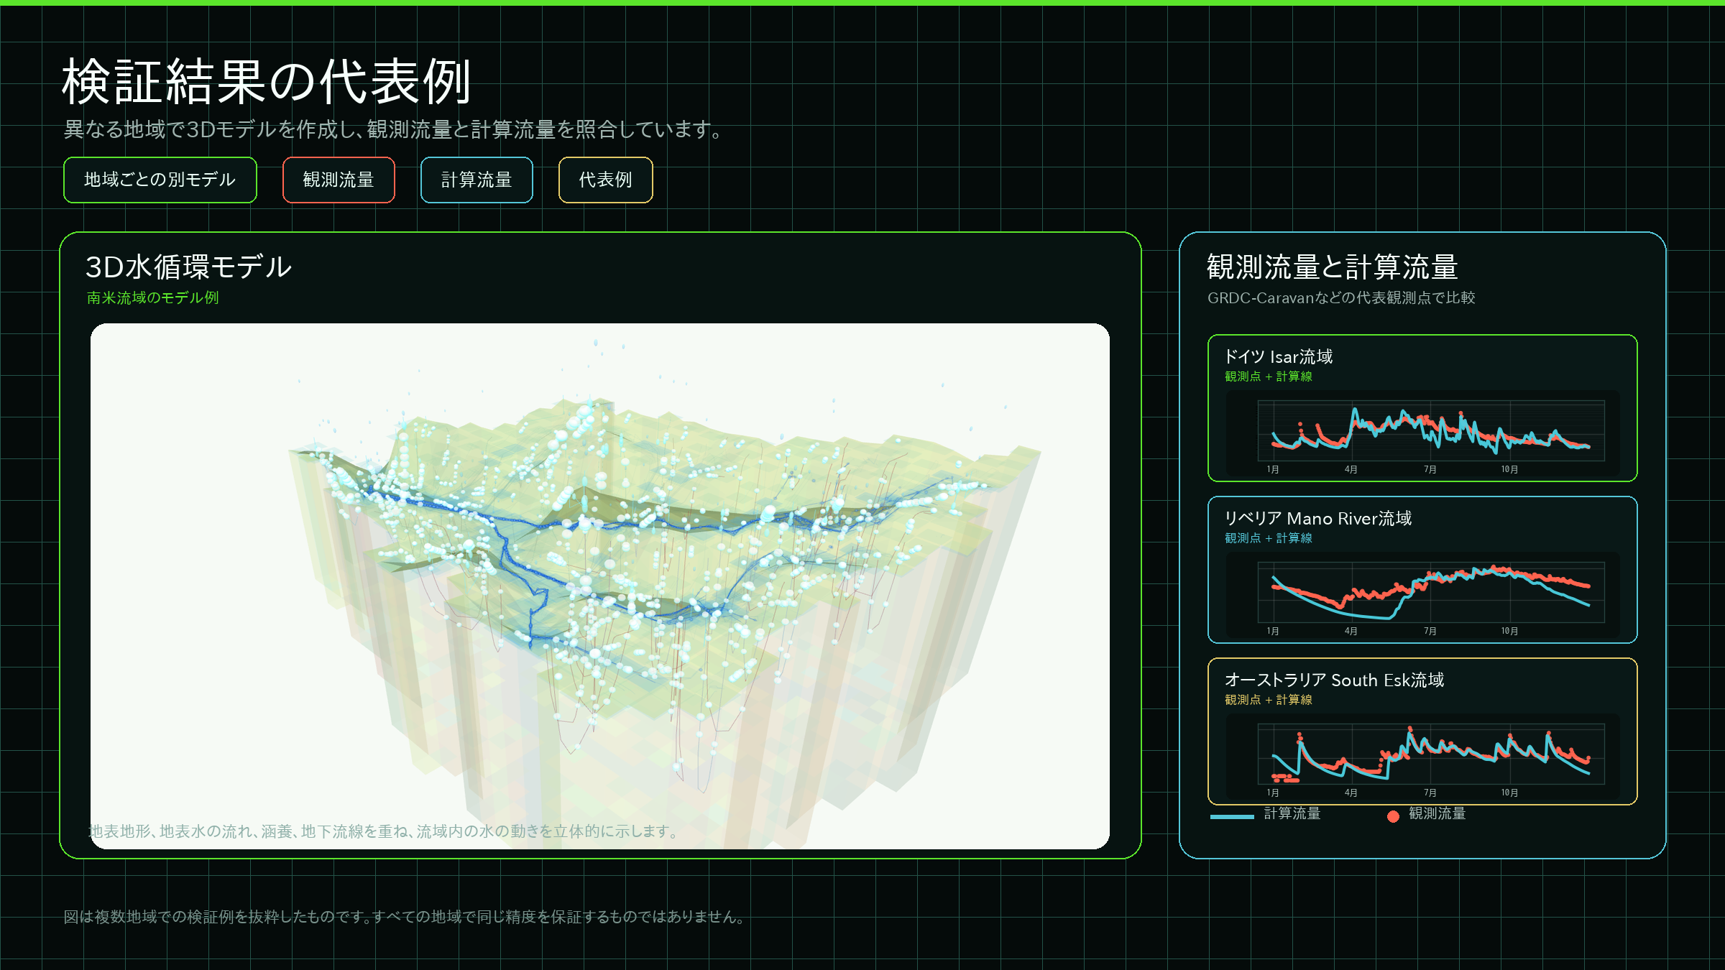Click the 10月 axis label on South Esk chart
Viewport: 1725px width, 970px height.
point(1509,793)
